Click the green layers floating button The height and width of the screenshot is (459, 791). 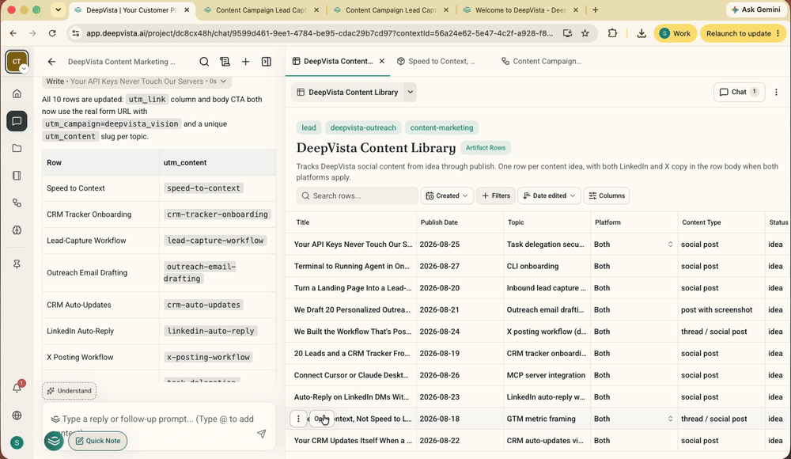54,441
